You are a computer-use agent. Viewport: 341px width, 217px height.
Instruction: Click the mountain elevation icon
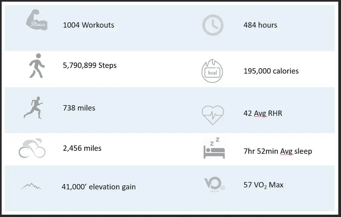tap(31, 186)
